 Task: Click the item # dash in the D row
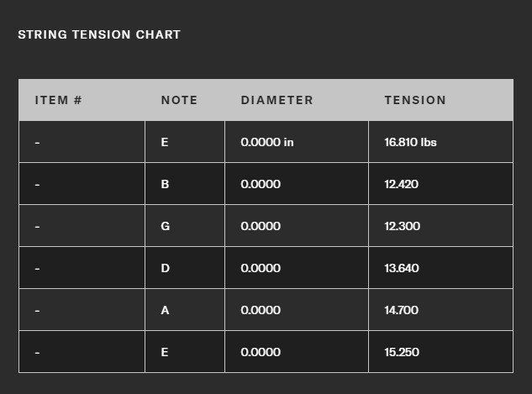[x=37, y=268]
